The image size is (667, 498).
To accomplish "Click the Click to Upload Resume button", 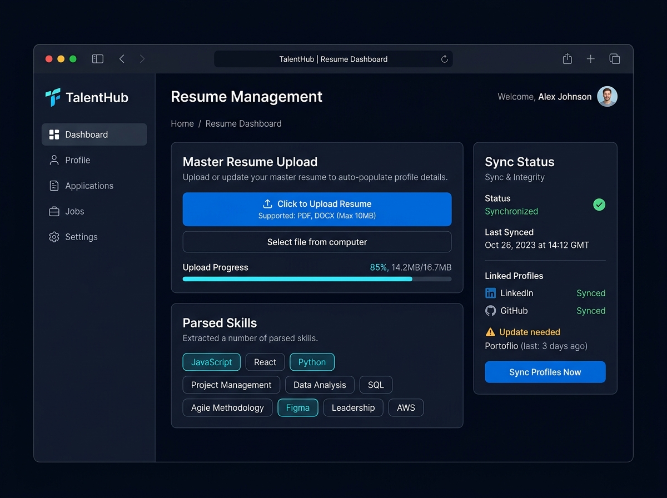I will click(x=317, y=209).
